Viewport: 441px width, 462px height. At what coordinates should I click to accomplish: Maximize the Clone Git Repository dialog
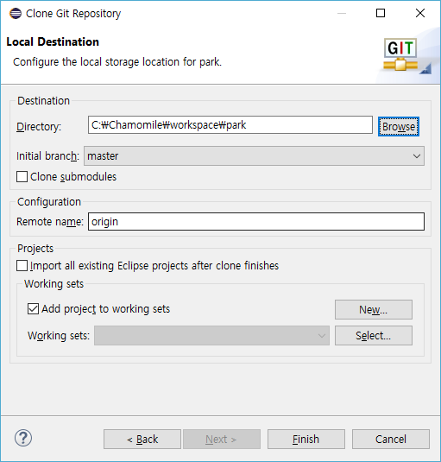381,13
